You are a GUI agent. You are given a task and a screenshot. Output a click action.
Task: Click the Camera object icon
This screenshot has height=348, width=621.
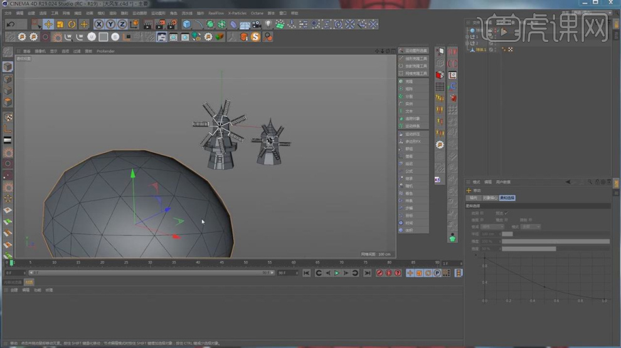coord(257,24)
